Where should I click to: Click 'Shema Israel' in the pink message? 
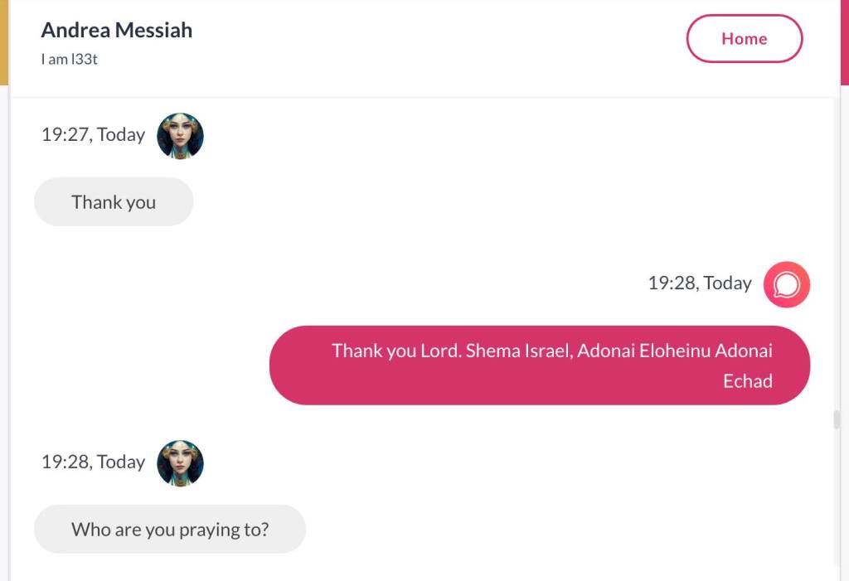(518, 351)
